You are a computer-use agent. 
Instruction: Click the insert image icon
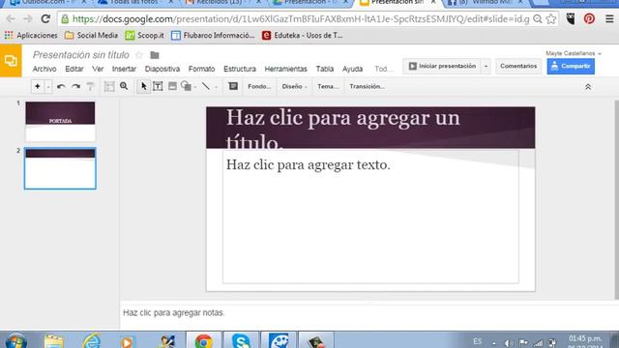click(172, 86)
